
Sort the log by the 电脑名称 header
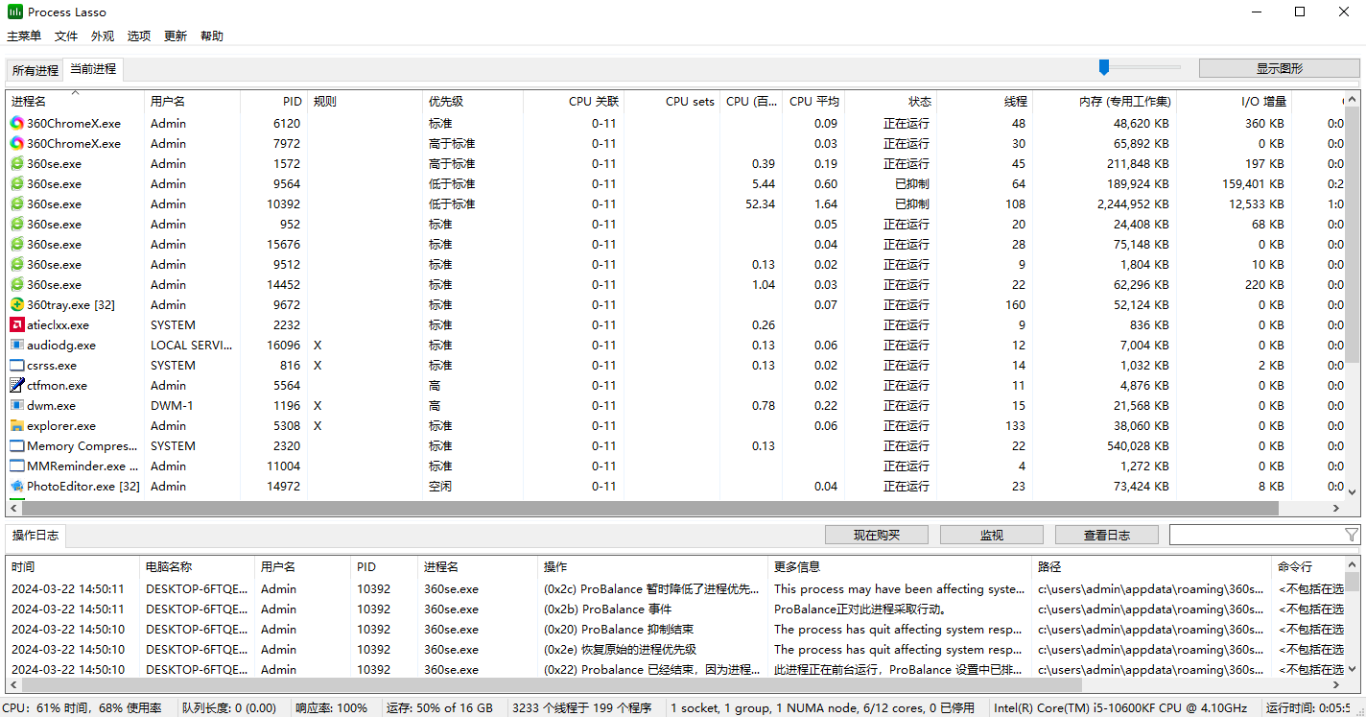coord(199,566)
